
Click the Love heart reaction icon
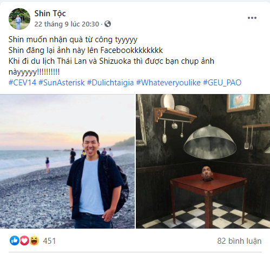[x=24, y=240]
